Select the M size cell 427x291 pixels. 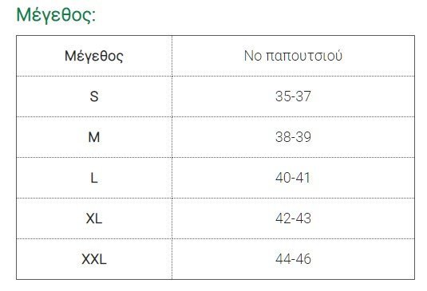pos(94,137)
